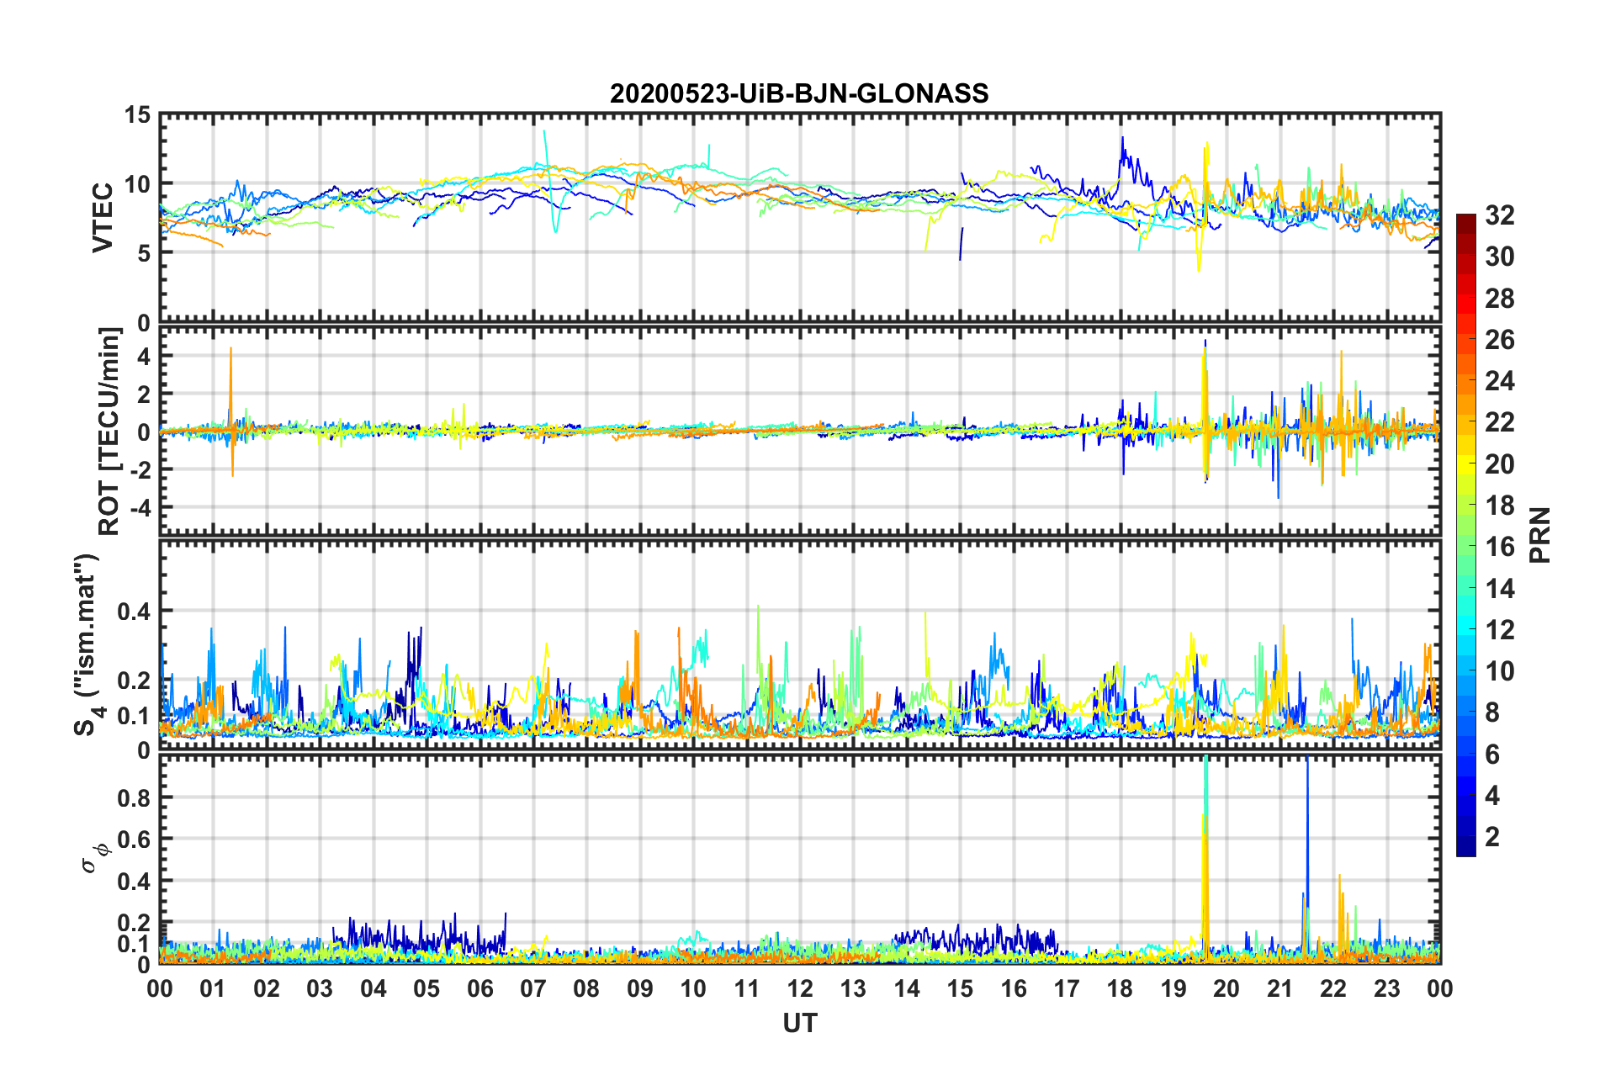The width and height of the screenshot is (1600, 1070).
Task: Click the UT axis tick label 19
Action: [x=1174, y=988]
